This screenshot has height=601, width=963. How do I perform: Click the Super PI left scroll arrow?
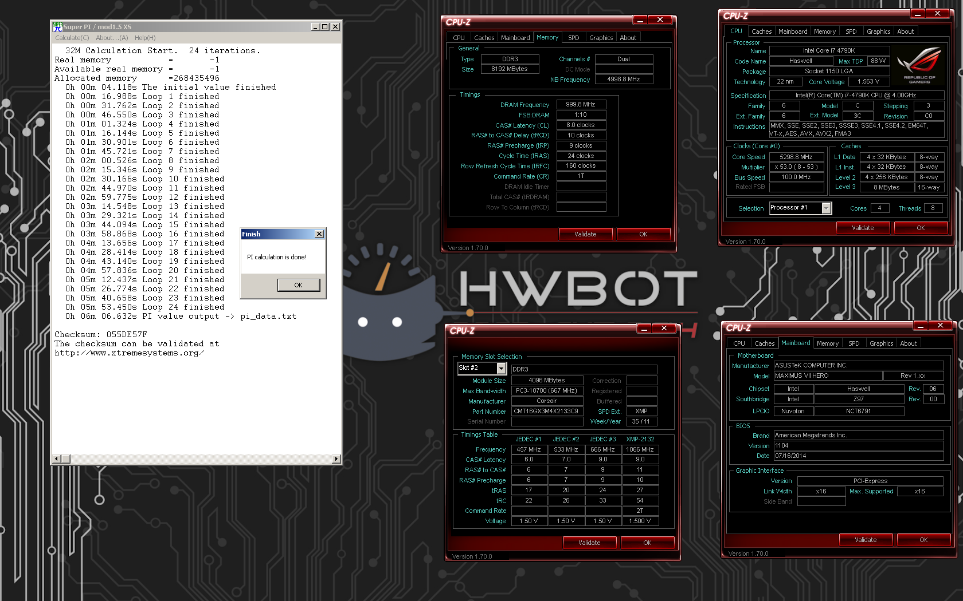[x=56, y=459]
